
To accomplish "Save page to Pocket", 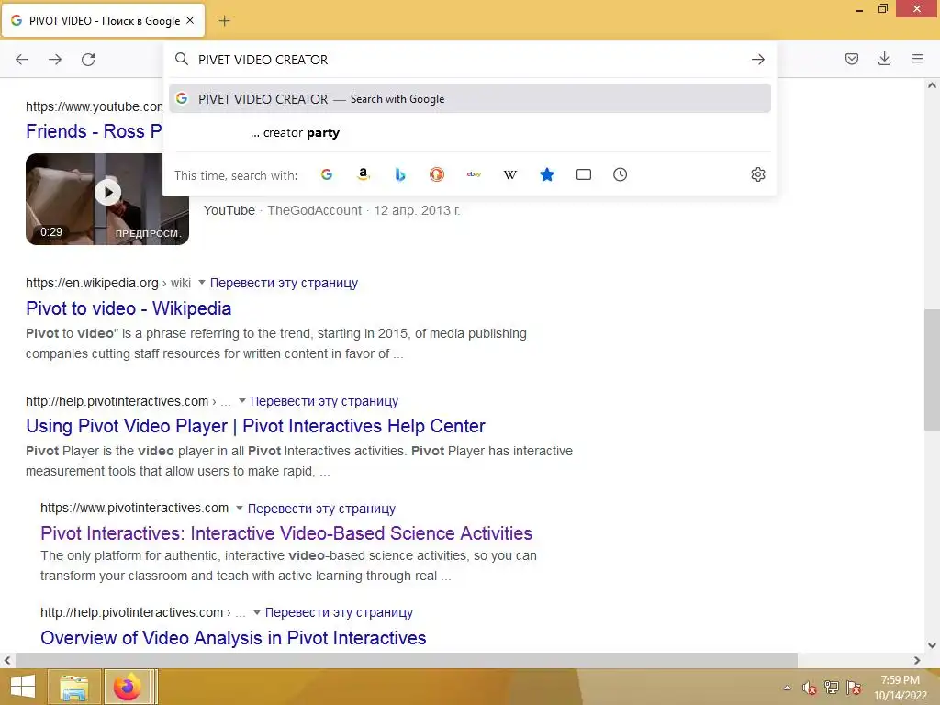I will point(851,59).
